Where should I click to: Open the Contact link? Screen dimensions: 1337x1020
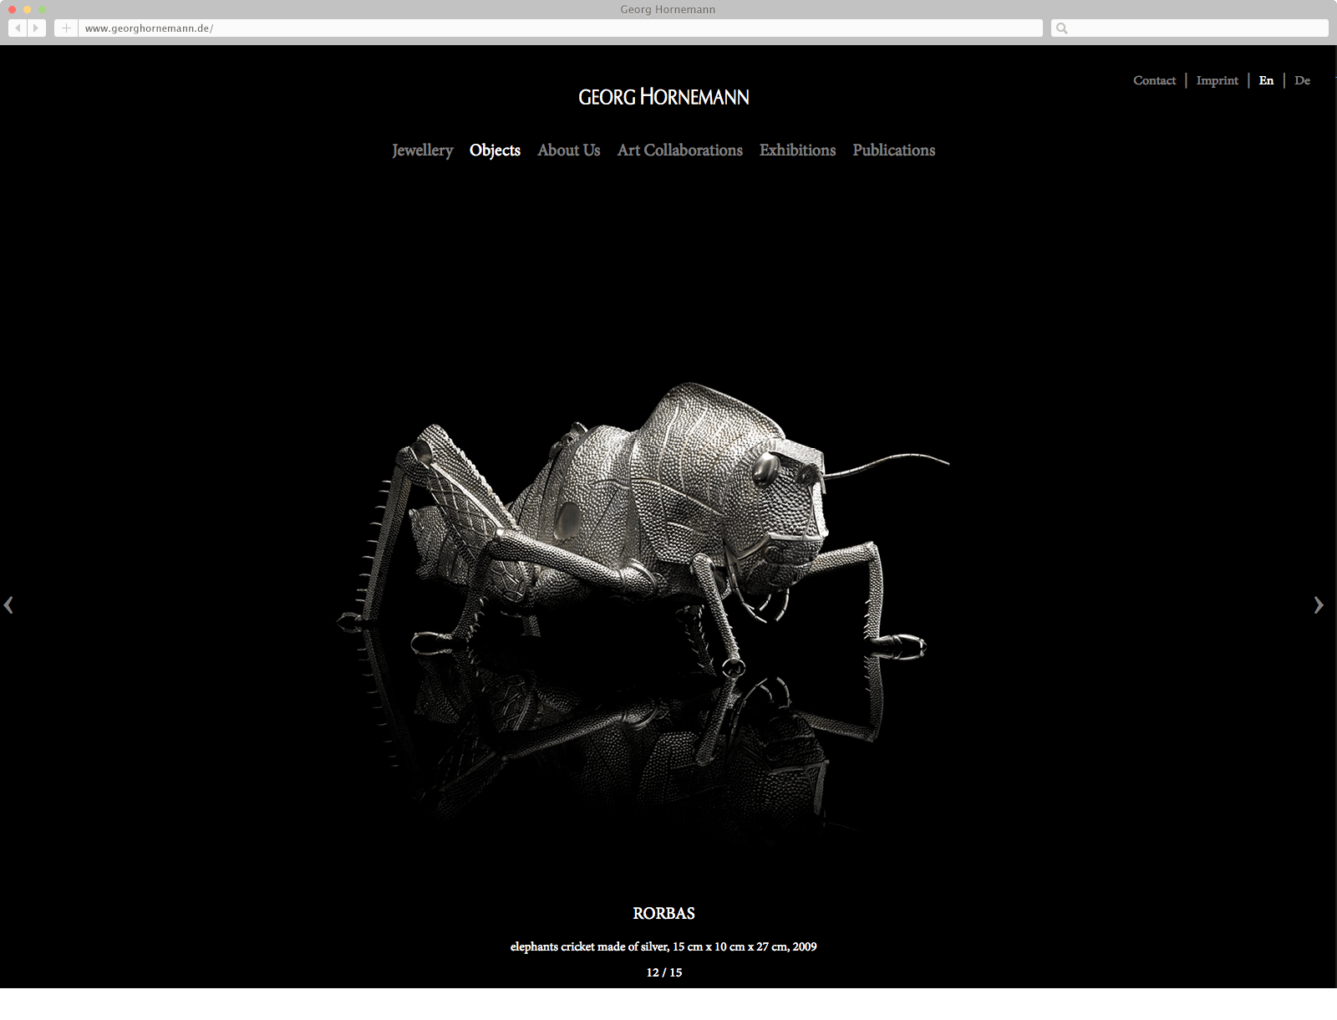(x=1155, y=80)
